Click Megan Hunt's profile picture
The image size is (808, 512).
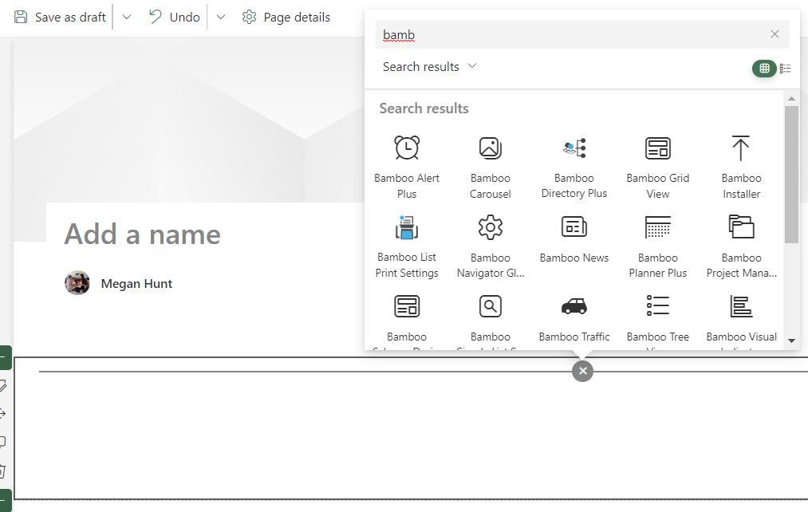77,283
